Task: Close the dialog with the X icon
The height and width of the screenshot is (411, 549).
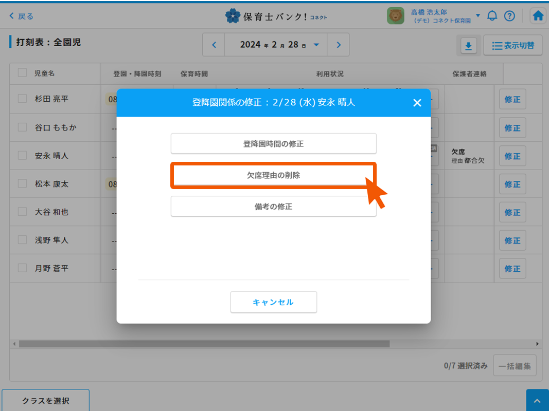Action: 417,103
